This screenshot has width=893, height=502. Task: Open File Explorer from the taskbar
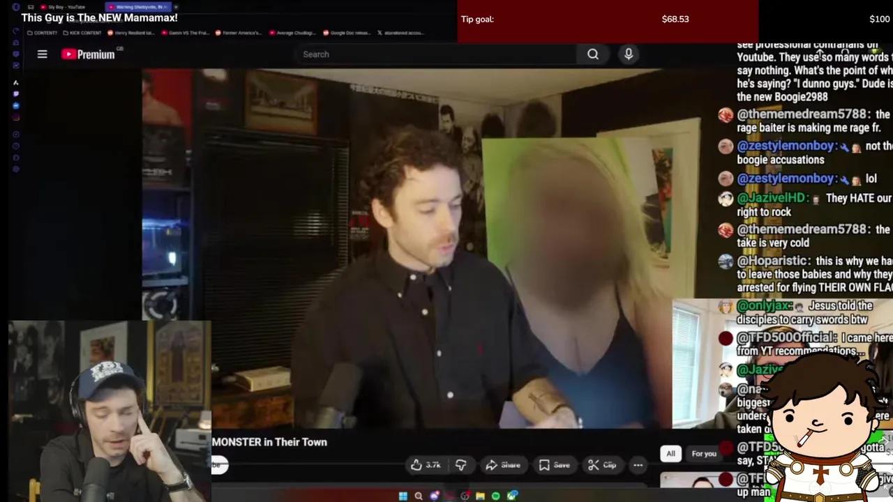click(x=480, y=496)
